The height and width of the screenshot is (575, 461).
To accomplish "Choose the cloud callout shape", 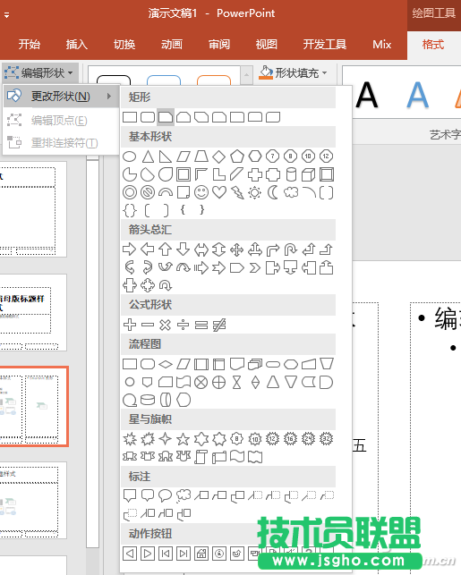I will pyautogui.click(x=184, y=495).
